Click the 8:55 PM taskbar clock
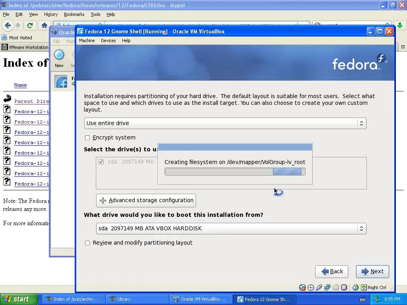Viewport: 407px width, 305px height. tap(392, 299)
